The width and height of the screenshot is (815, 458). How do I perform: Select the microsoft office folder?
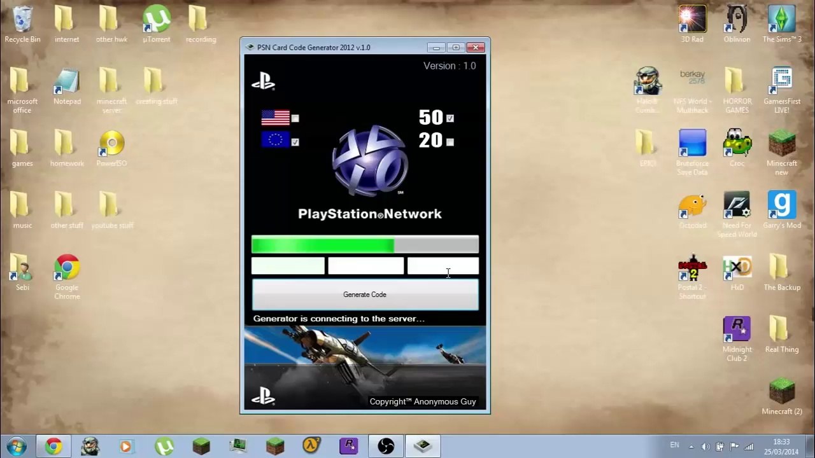[22, 91]
